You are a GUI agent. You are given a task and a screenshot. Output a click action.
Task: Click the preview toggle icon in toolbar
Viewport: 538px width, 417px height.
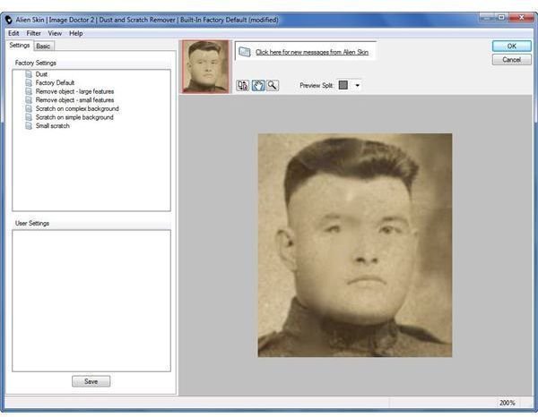tap(243, 85)
